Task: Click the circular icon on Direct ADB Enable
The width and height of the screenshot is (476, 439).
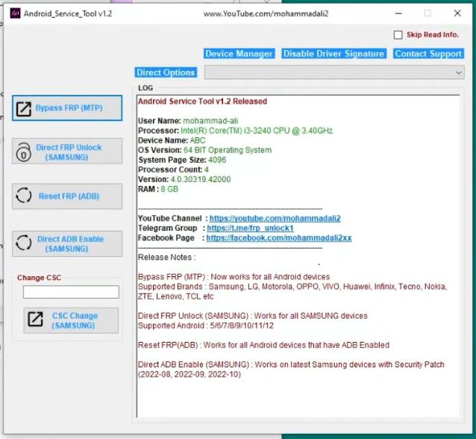Action: (23, 243)
